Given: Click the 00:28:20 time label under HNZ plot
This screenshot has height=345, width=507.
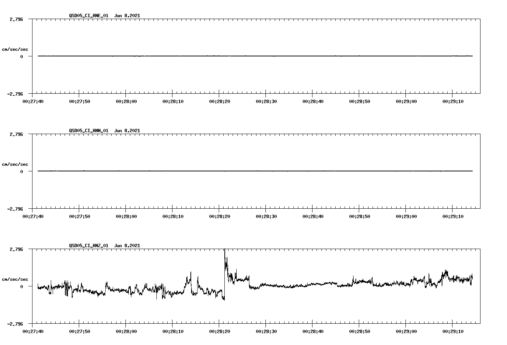Looking at the screenshot, I should pyautogui.click(x=220, y=331).
